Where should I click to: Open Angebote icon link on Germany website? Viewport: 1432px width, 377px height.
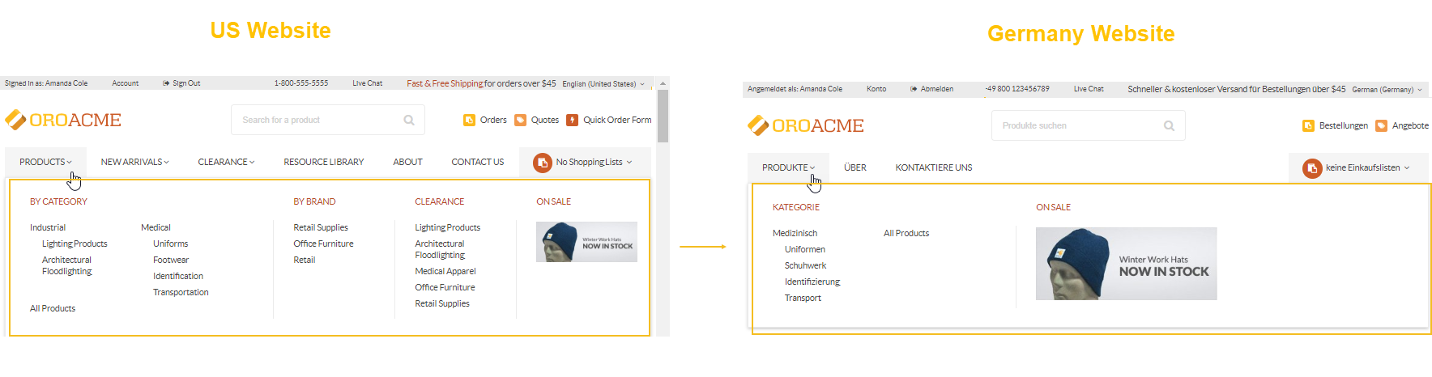1381,125
